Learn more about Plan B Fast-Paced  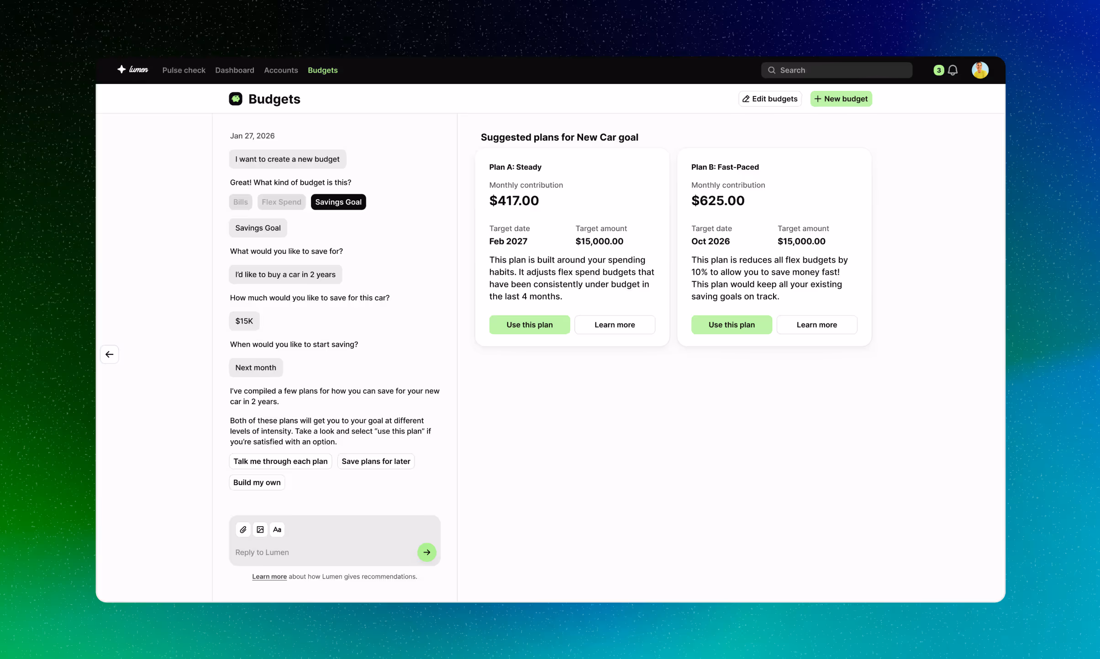816,325
